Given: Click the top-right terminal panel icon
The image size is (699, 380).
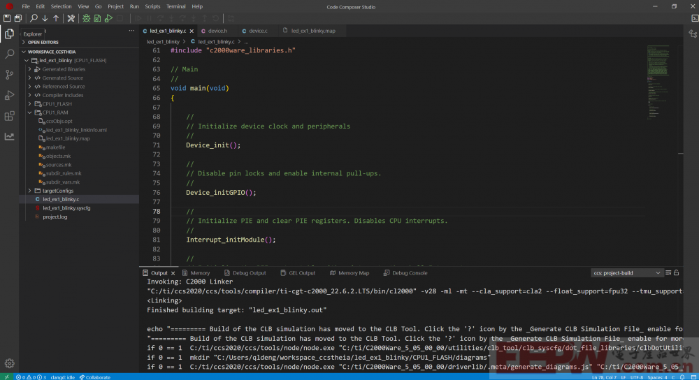Looking at the screenshot, I should (x=695, y=18).
